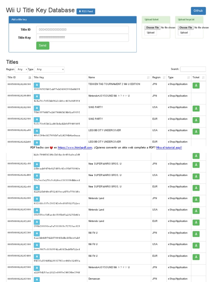Click blue key icon for New SUPER MARIO BROS. U USA
The height and width of the screenshot is (282, 212).
click(x=37, y=176)
